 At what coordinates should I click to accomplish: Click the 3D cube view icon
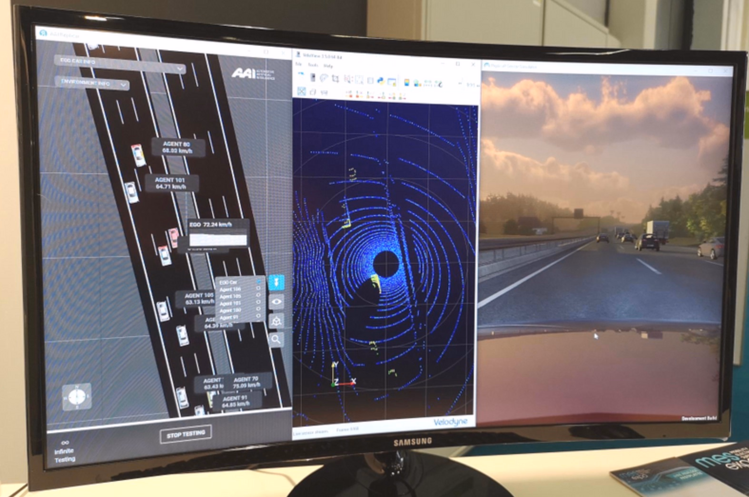[x=276, y=321]
